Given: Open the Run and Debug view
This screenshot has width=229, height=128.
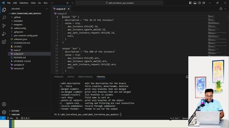Looking at the screenshot, I should 4,34.
